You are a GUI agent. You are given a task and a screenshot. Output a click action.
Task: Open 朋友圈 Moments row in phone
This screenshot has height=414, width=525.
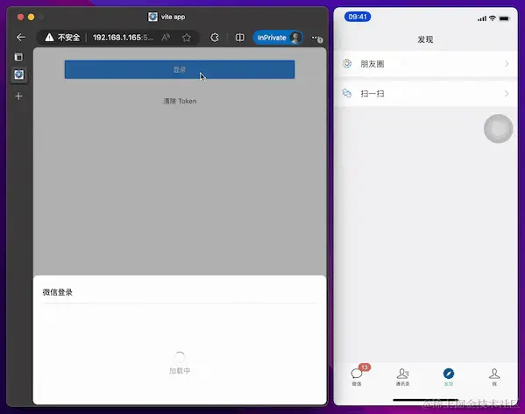pyautogui.click(x=425, y=64)
